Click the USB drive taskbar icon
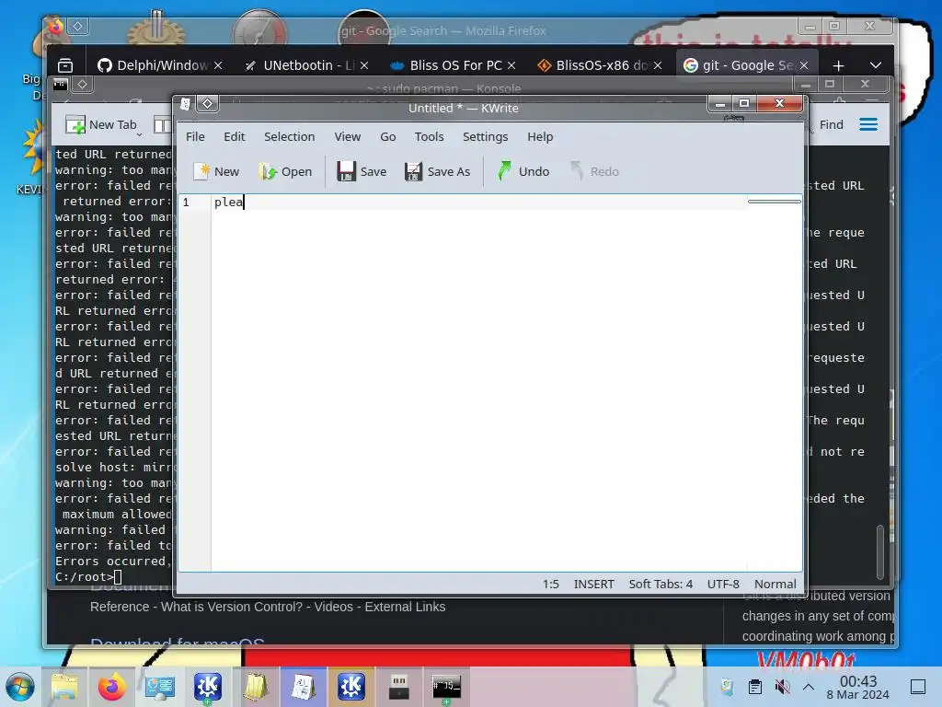The height and width of the screenshot is (707, 942). [399, 687]
